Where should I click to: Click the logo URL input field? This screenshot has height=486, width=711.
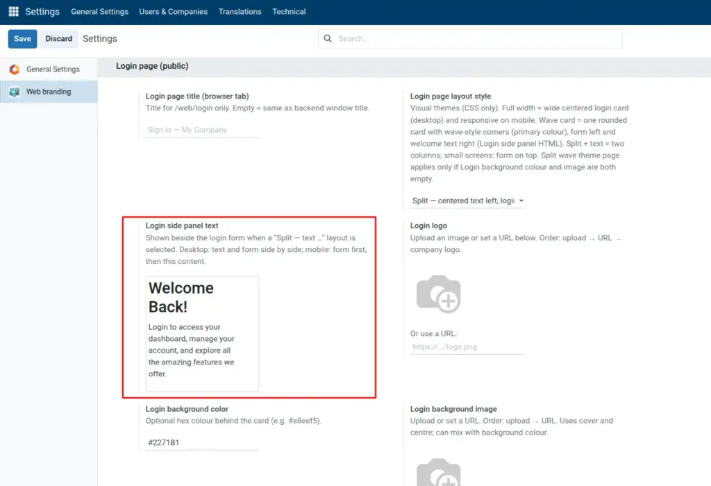[467, 347]
